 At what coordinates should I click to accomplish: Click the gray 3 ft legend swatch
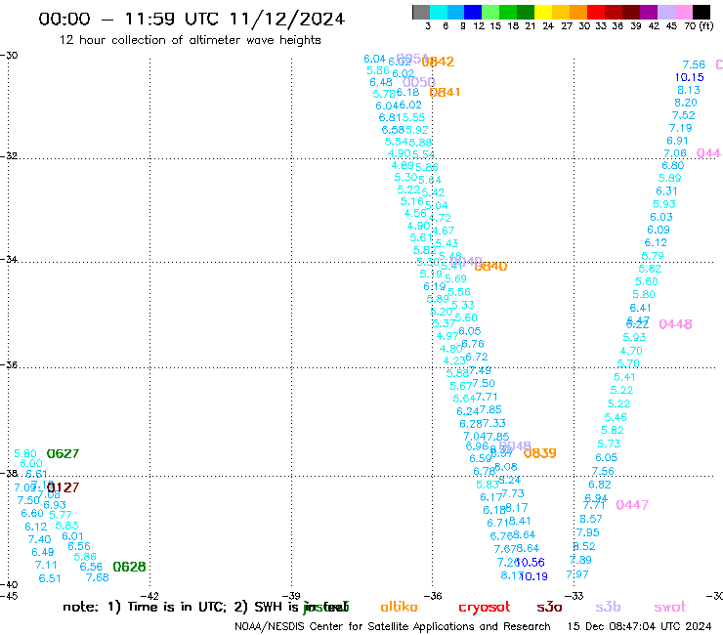(421, 12)
